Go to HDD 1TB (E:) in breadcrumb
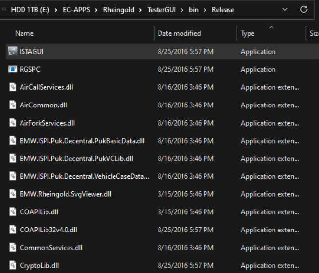 30,10
